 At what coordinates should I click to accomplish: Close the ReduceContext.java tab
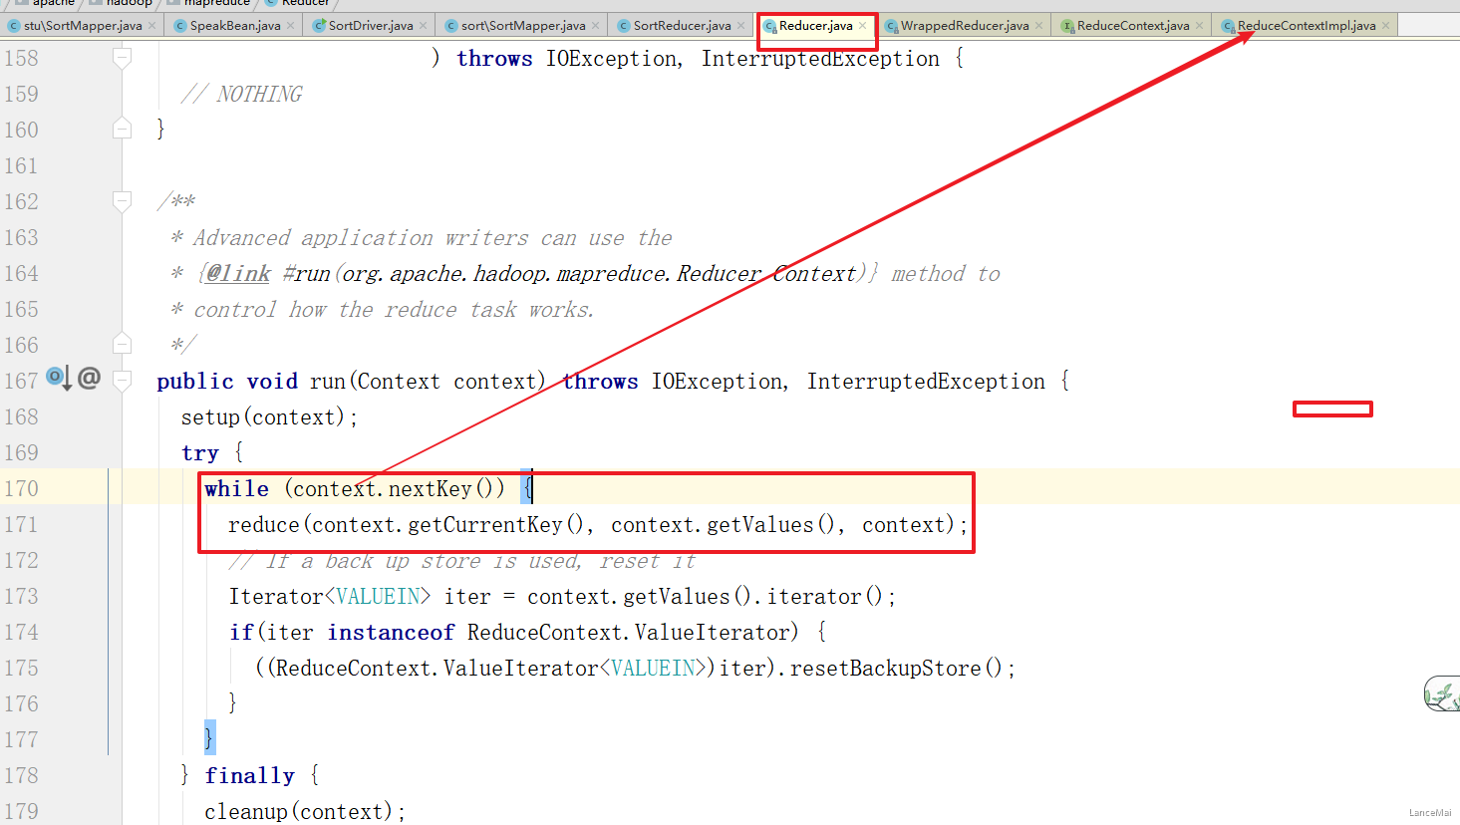pos(1200,26)
